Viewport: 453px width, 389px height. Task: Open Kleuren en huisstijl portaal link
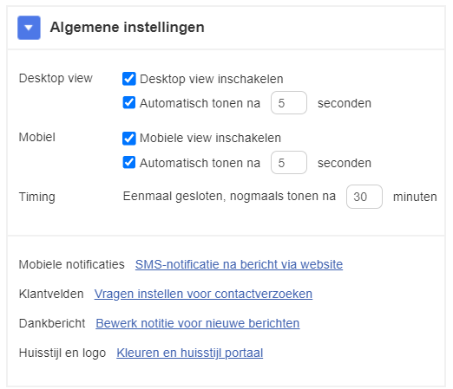click(x=190, y=353)
